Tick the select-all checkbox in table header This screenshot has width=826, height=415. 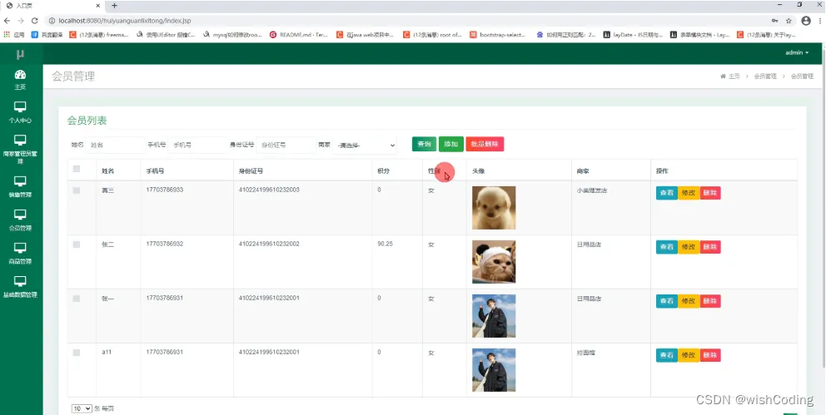tap(77, 169)
